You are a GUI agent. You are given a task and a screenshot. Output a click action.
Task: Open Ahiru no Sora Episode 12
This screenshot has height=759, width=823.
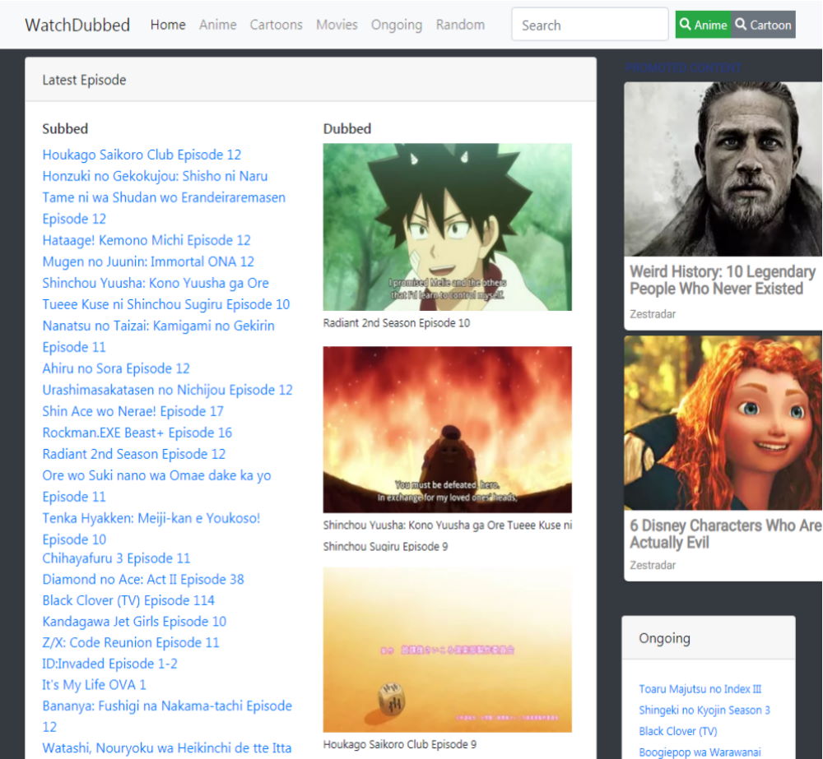(116, 368)
